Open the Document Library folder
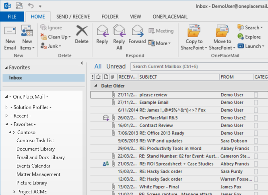The image size is (268, 195). 35,149
